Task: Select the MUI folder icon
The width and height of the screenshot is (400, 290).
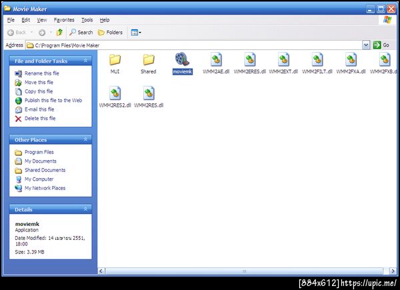Action: pos(115,60)
